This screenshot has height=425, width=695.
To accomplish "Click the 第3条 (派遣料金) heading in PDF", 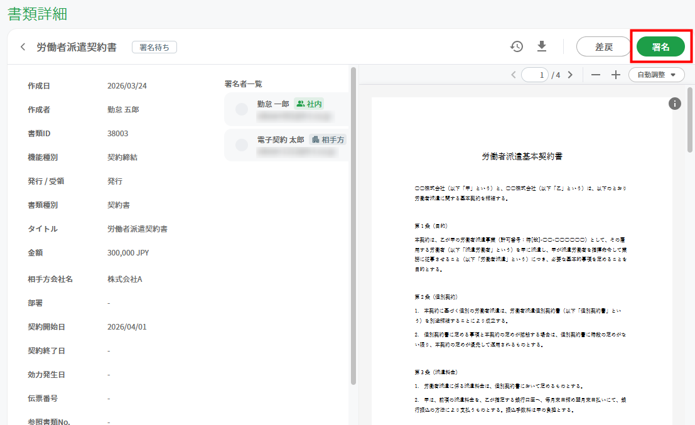I will (436, 372).
